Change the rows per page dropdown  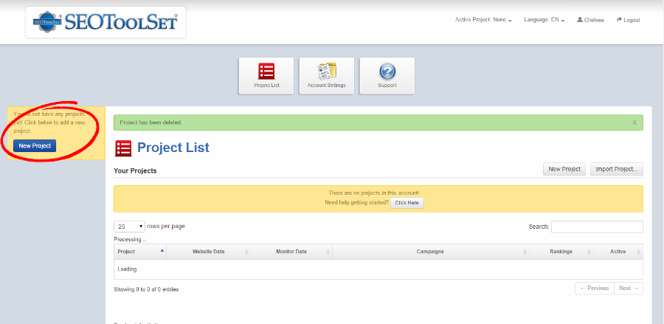[x=130, y=227]
